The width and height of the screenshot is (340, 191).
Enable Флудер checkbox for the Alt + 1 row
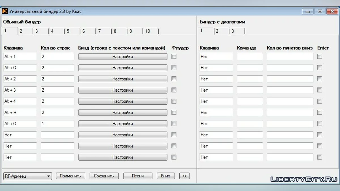(x=174, y=57)
